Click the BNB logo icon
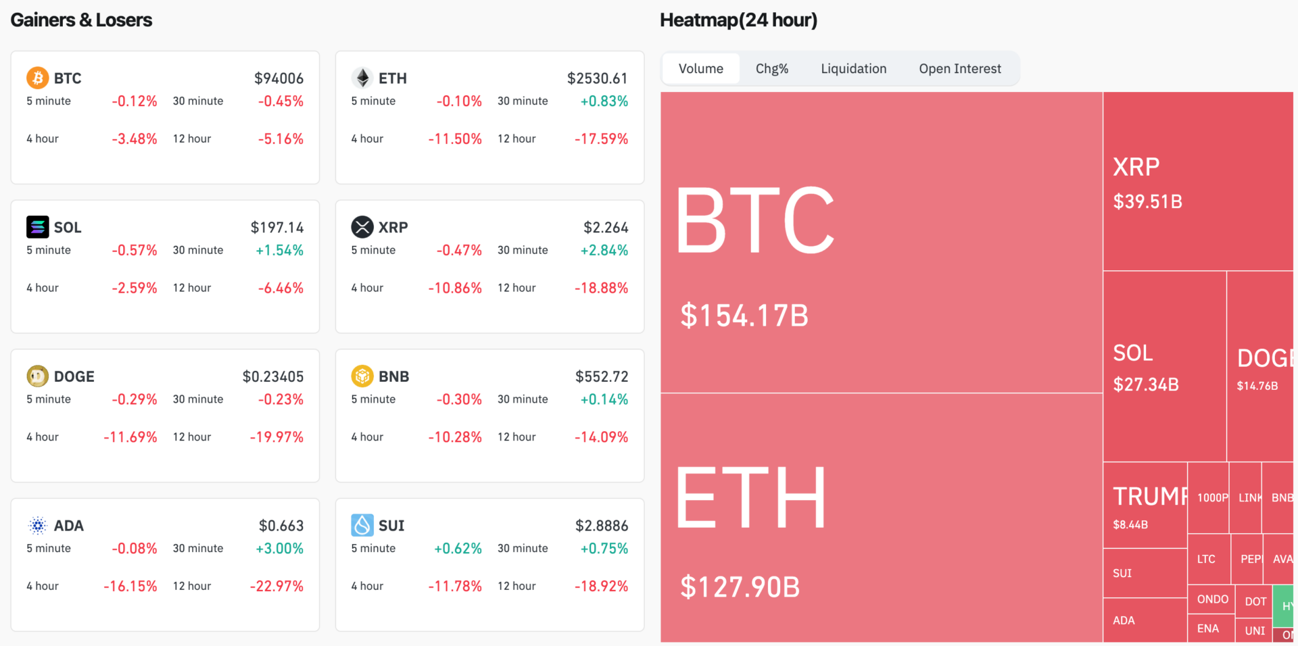Image resolution: width=1298 pixels, height=646 pixels. (x=362, y=376)
